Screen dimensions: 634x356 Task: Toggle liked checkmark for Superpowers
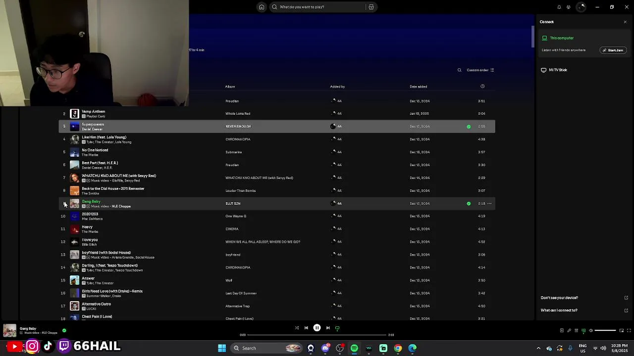pyautogui.click(x=469, y=127)
